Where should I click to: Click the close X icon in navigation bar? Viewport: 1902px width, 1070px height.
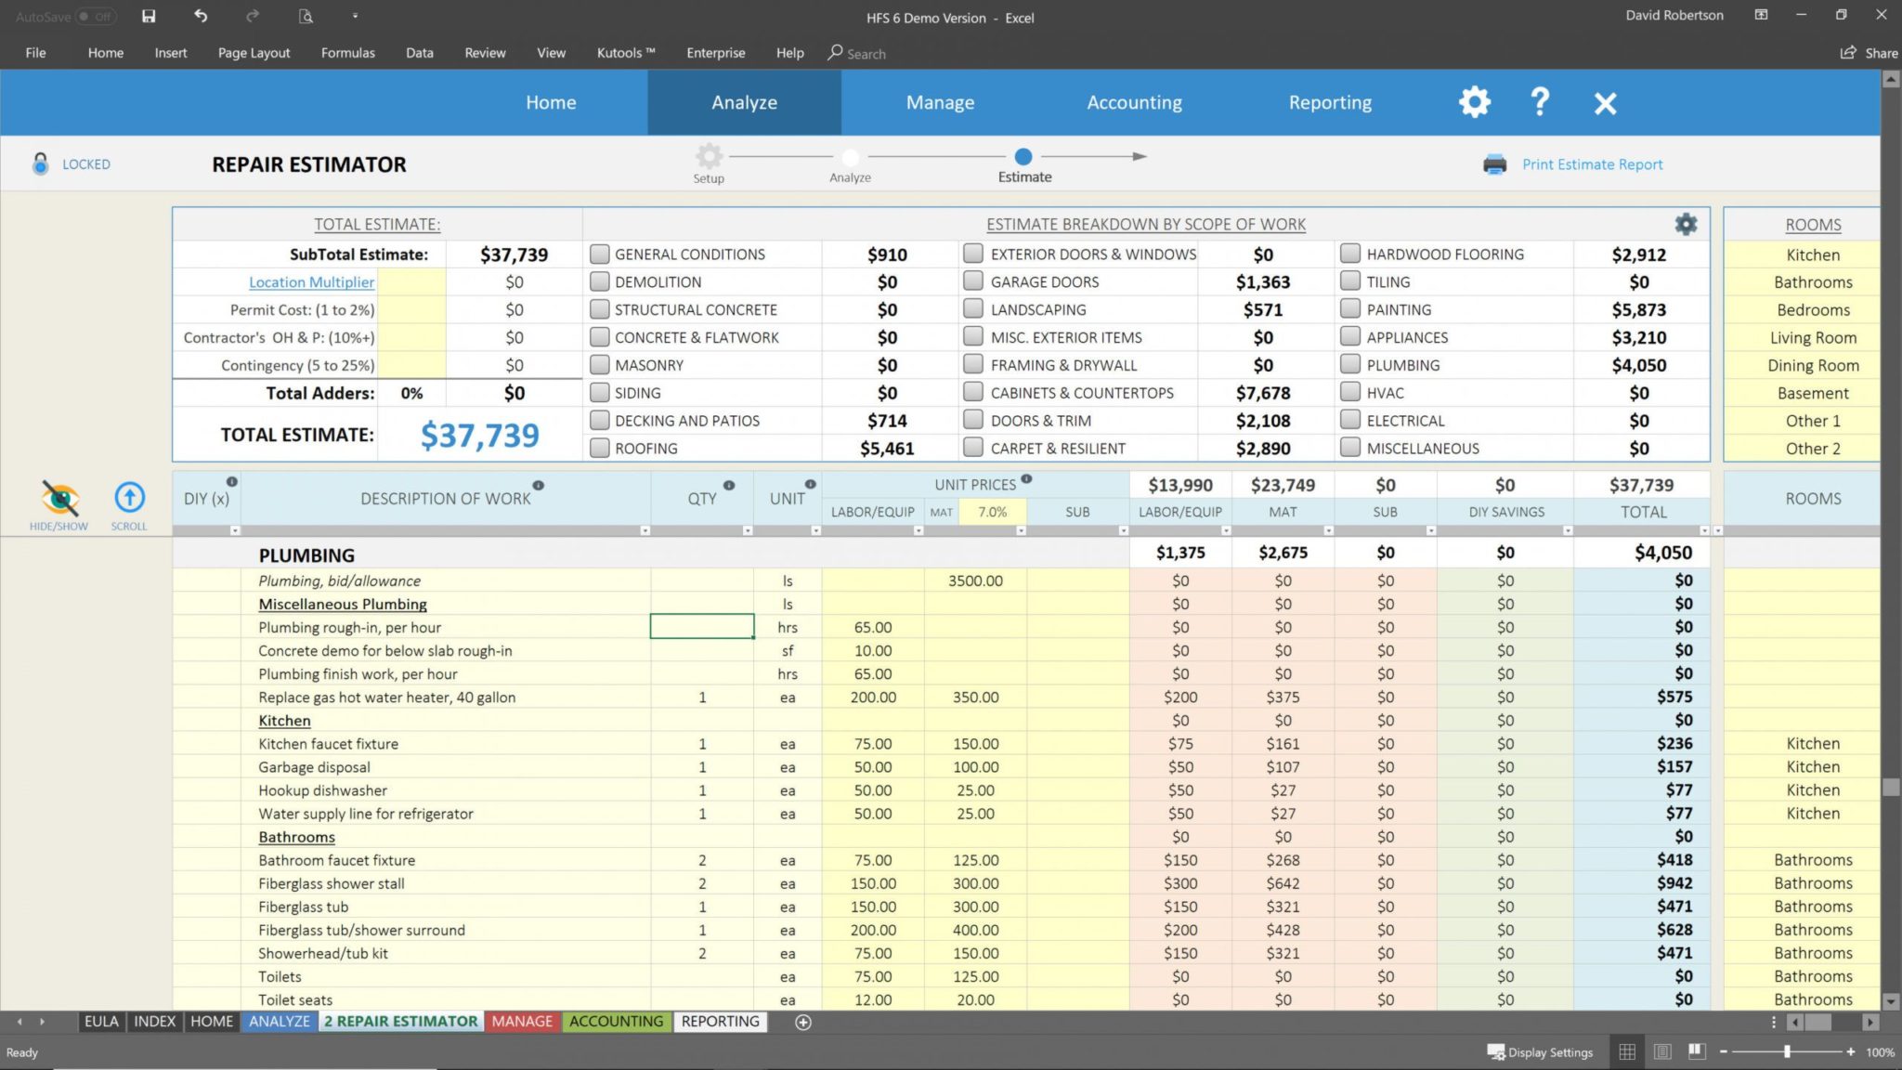coord(1604,102)
